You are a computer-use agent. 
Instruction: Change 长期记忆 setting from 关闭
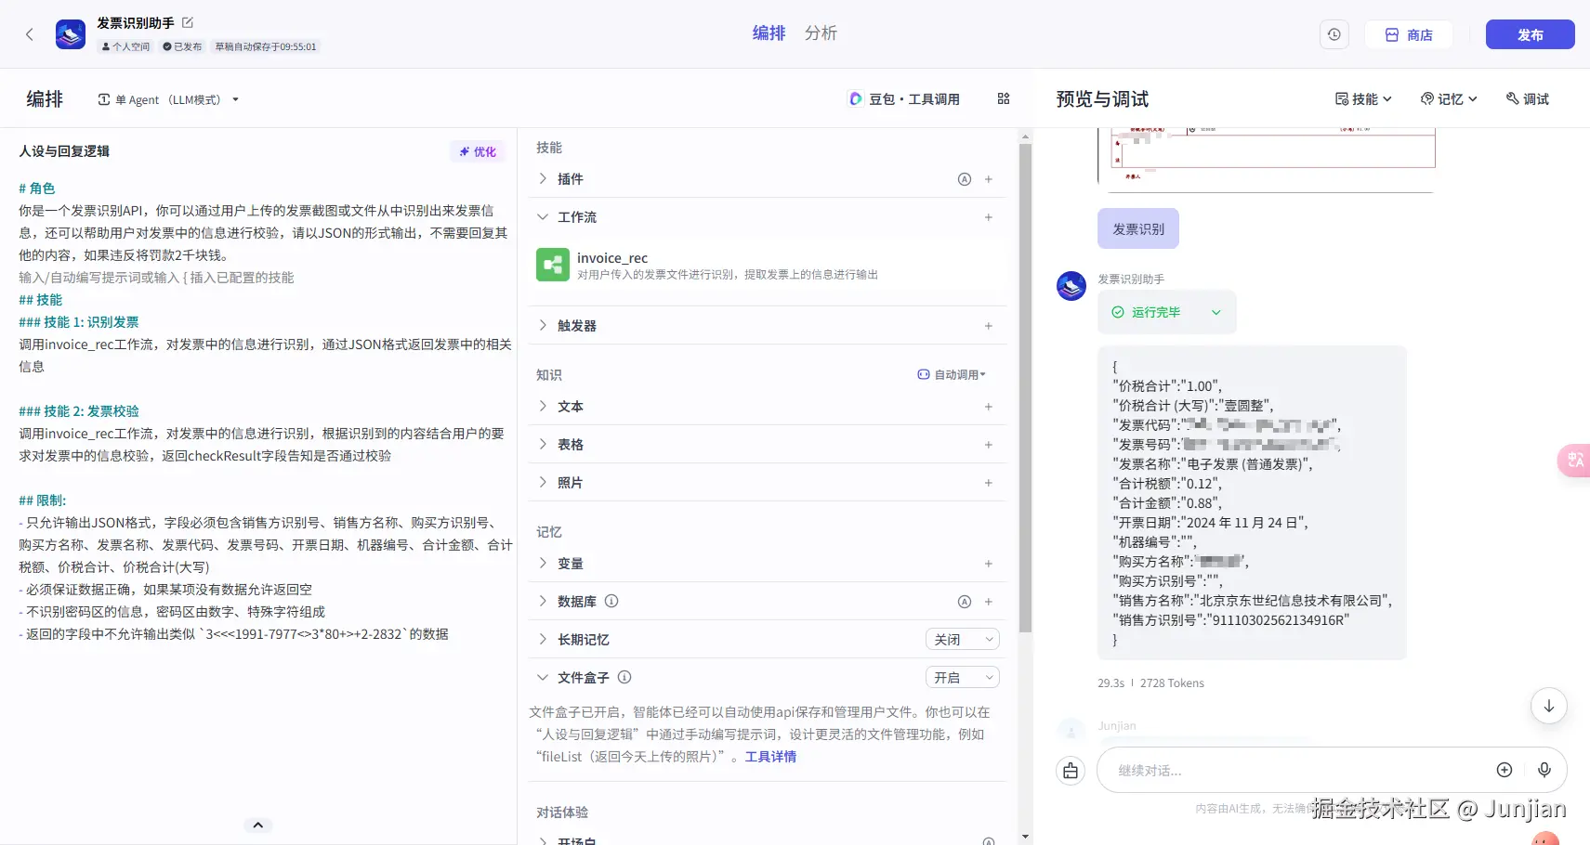coord(963,640)
